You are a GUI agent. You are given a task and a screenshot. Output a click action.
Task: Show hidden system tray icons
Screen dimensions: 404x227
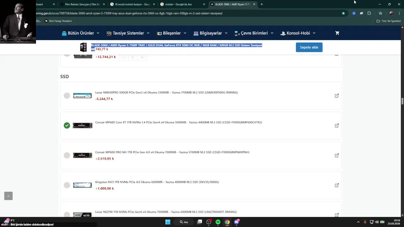click(x=358, y=222)
